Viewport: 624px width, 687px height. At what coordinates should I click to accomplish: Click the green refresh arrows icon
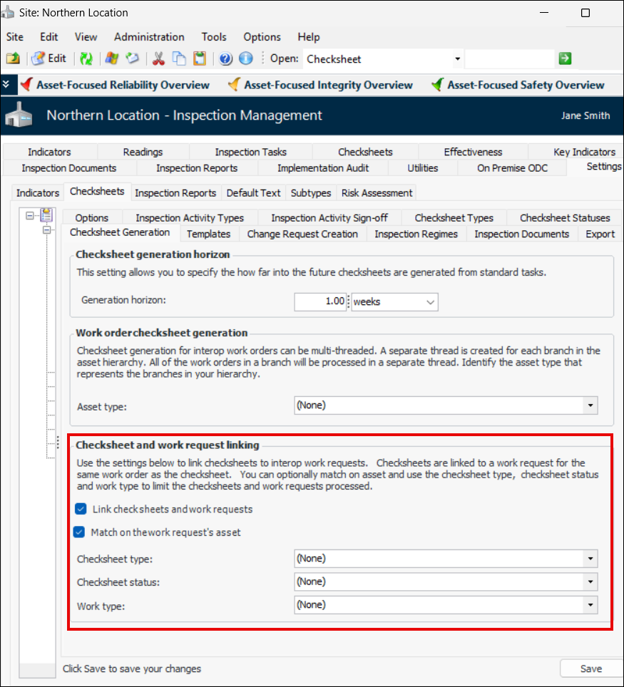[x=86, y=58]
